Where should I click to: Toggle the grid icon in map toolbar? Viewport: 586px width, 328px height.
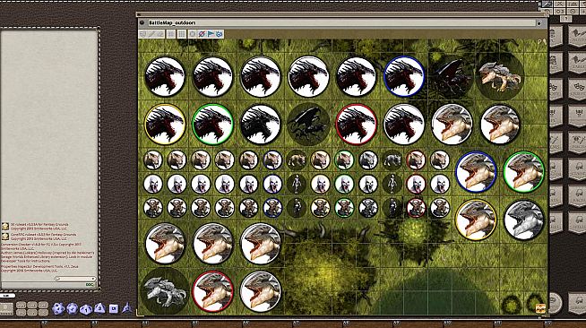171,34
